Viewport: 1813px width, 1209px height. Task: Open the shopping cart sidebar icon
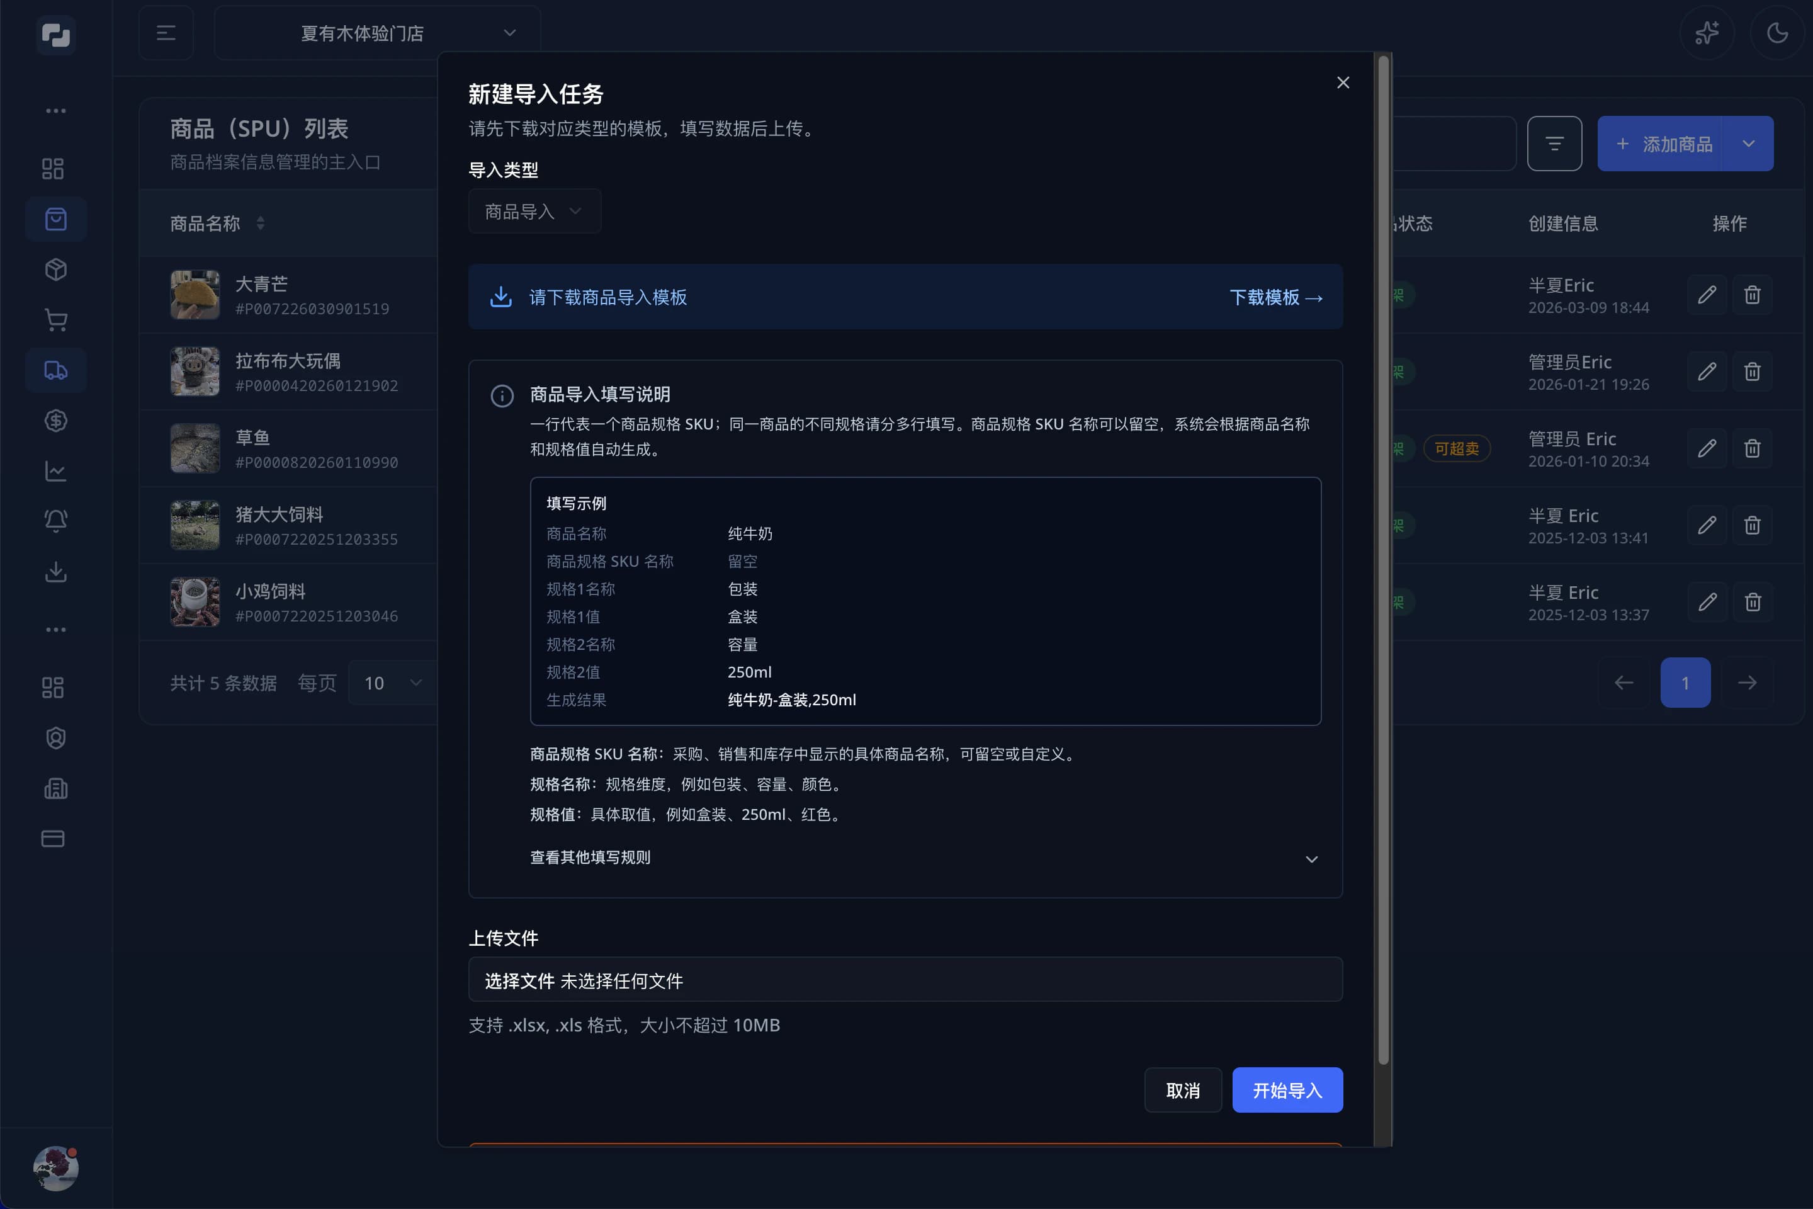pos(55,320)
